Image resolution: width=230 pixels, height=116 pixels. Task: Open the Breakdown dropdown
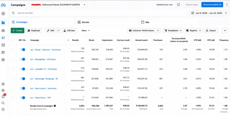tap(173, 30)
